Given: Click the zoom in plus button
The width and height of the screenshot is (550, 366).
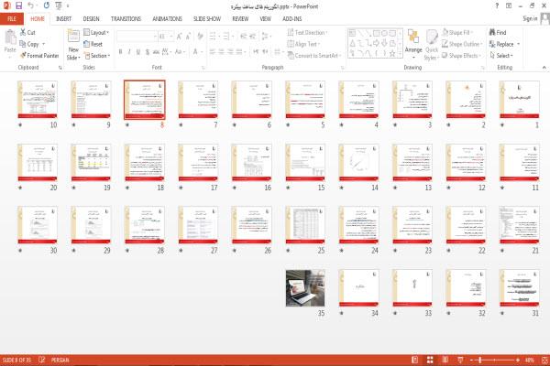Looking at the screenshot, I should (518, 360).
